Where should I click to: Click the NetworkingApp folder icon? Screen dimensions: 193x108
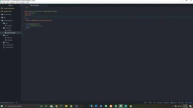pyautogui.click(x=2, y=20)
